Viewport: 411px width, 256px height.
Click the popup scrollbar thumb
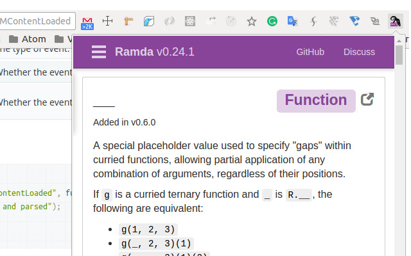click(x=399, y=55)
